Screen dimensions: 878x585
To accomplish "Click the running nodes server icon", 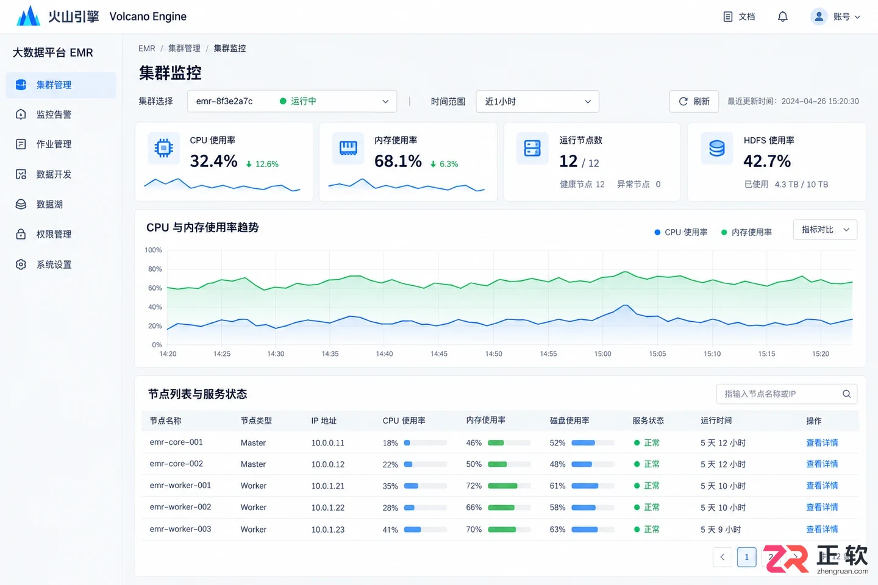I will (x=532, y=148).
